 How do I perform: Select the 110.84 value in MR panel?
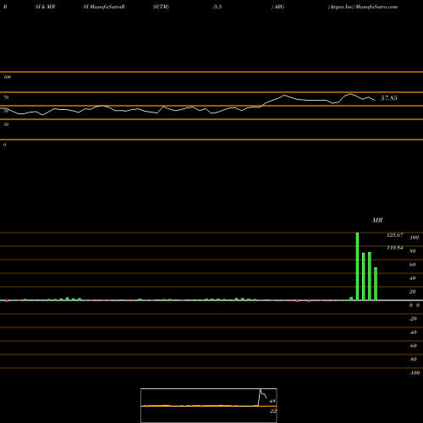pos(395,248)
